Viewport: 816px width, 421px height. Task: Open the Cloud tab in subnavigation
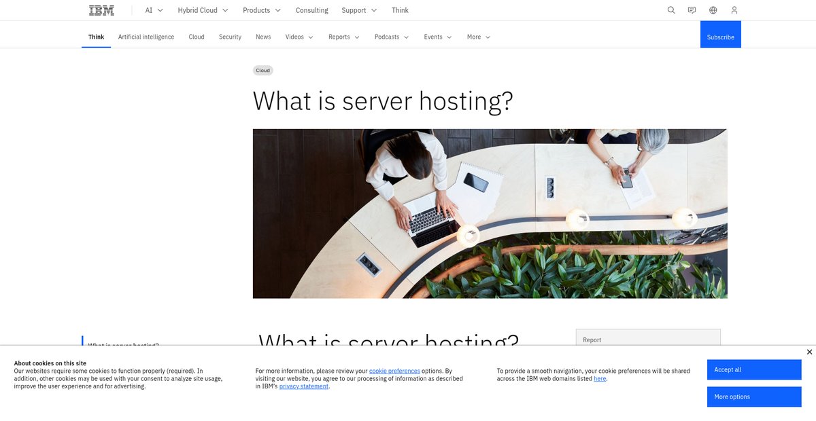197,37
